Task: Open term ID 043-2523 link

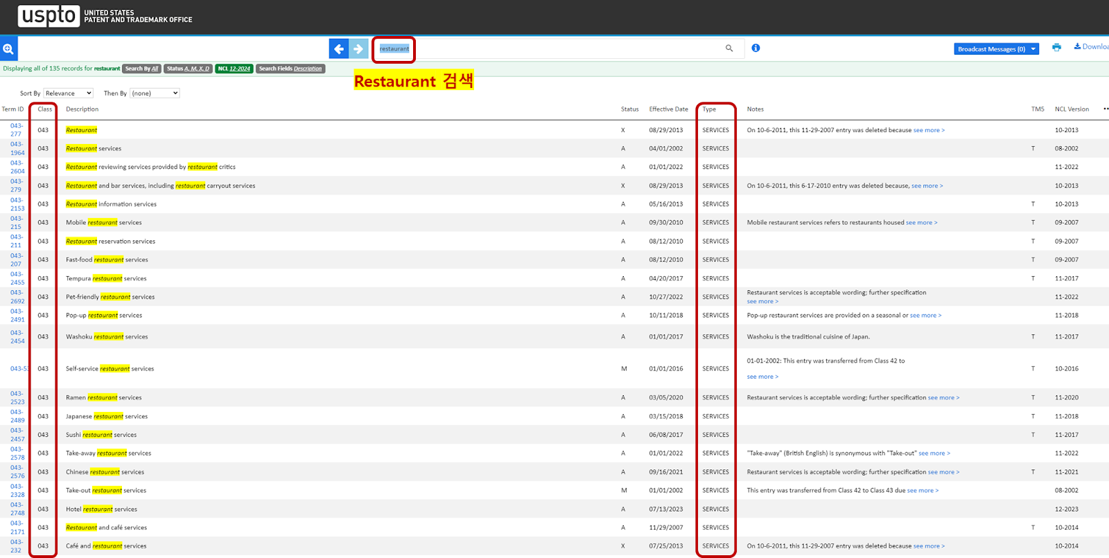Action: click(17, 398)
